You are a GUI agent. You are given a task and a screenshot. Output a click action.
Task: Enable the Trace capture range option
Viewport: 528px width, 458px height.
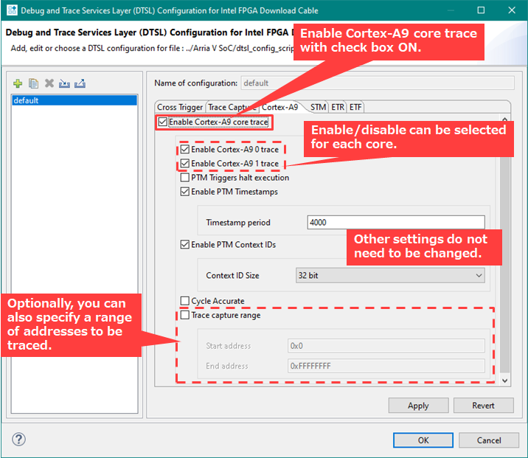point(185,315)
